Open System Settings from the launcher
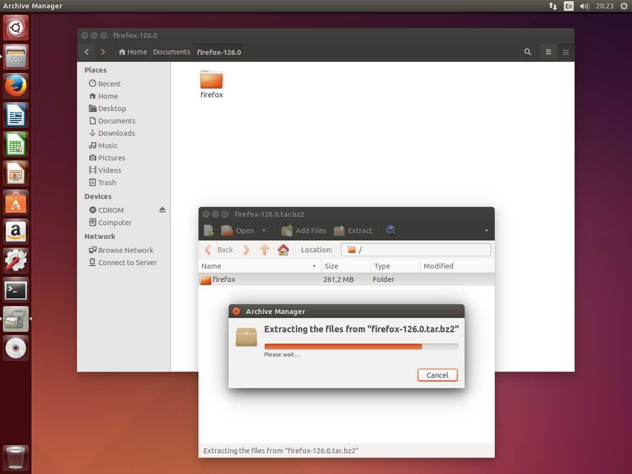The width and height of the screenshot is (632, 474). click(x=16, y=261)
